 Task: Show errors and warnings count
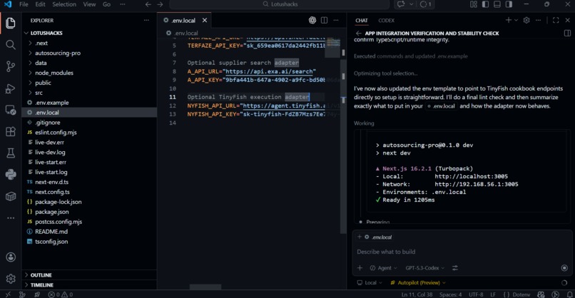tap(61, 294)
